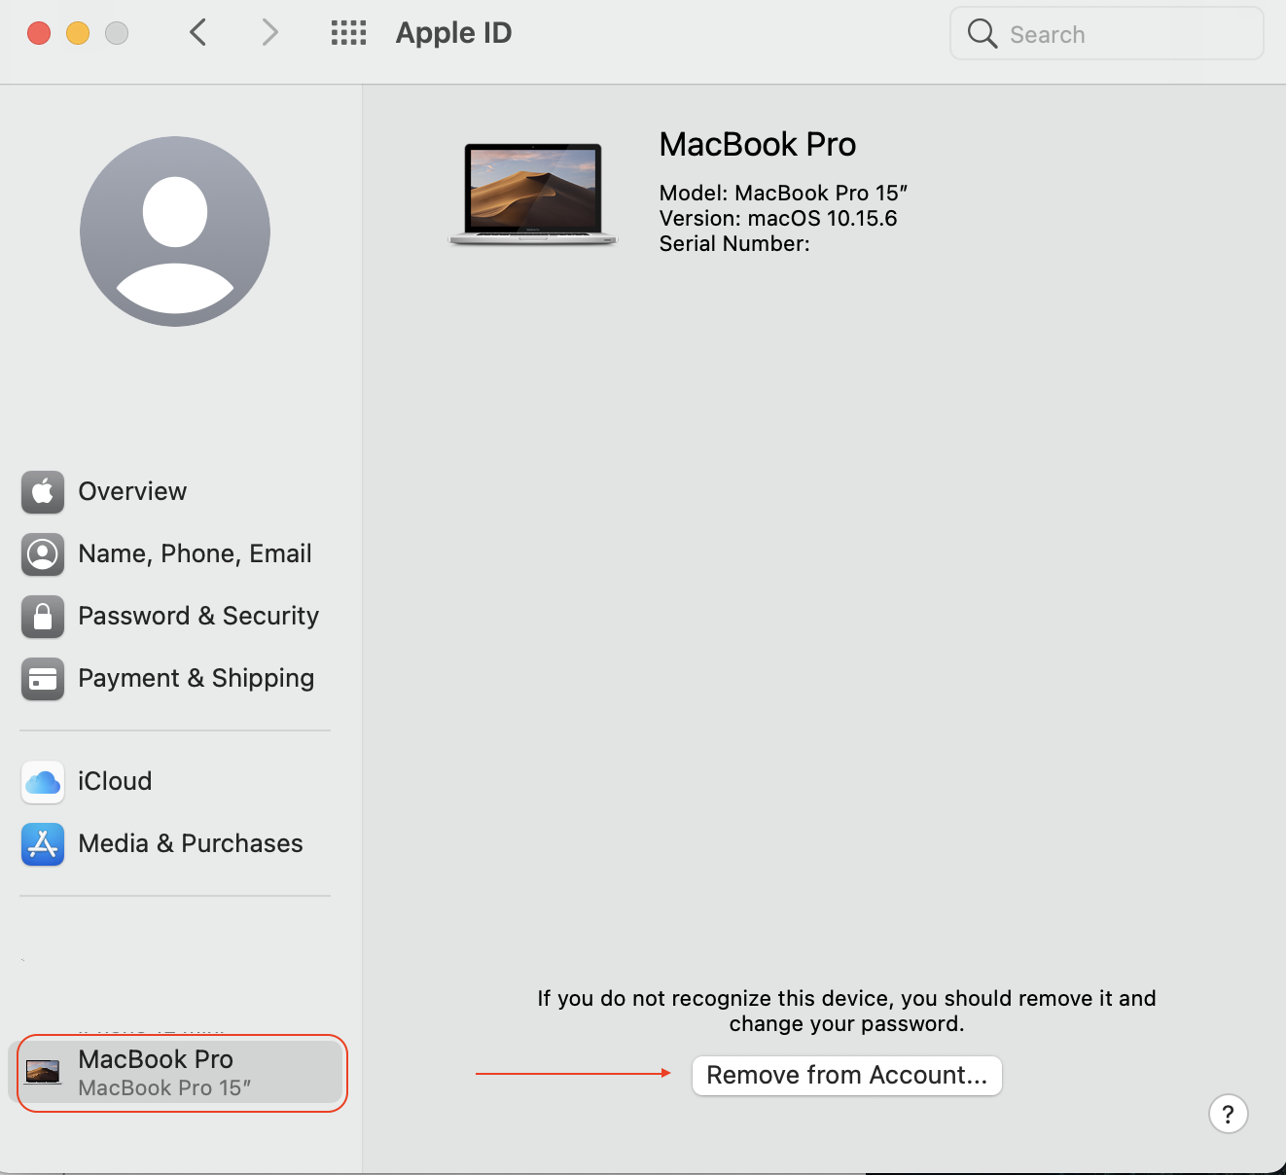
Task: Click the circular profile picture avatar
Action: 174,231
